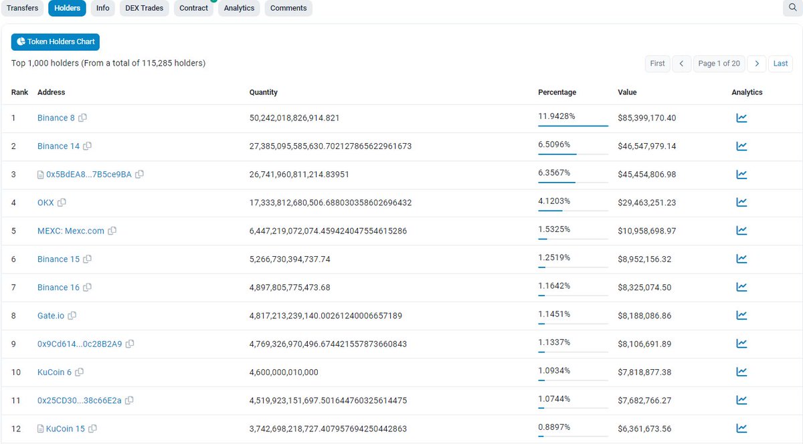Open the Binance 16 holder link
This screenshot has width=803, height=444.
point(58,288)
